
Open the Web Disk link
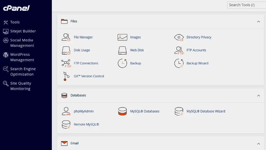137,50
